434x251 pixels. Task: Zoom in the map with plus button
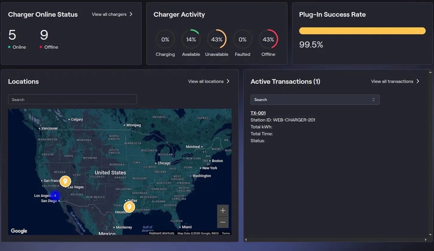point(223,210)
